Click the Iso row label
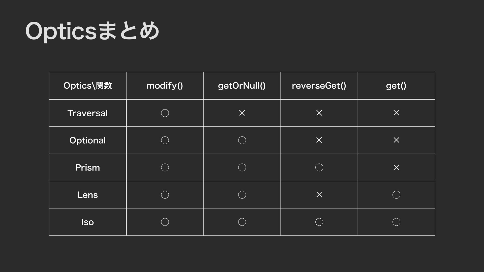 (87, 222)
